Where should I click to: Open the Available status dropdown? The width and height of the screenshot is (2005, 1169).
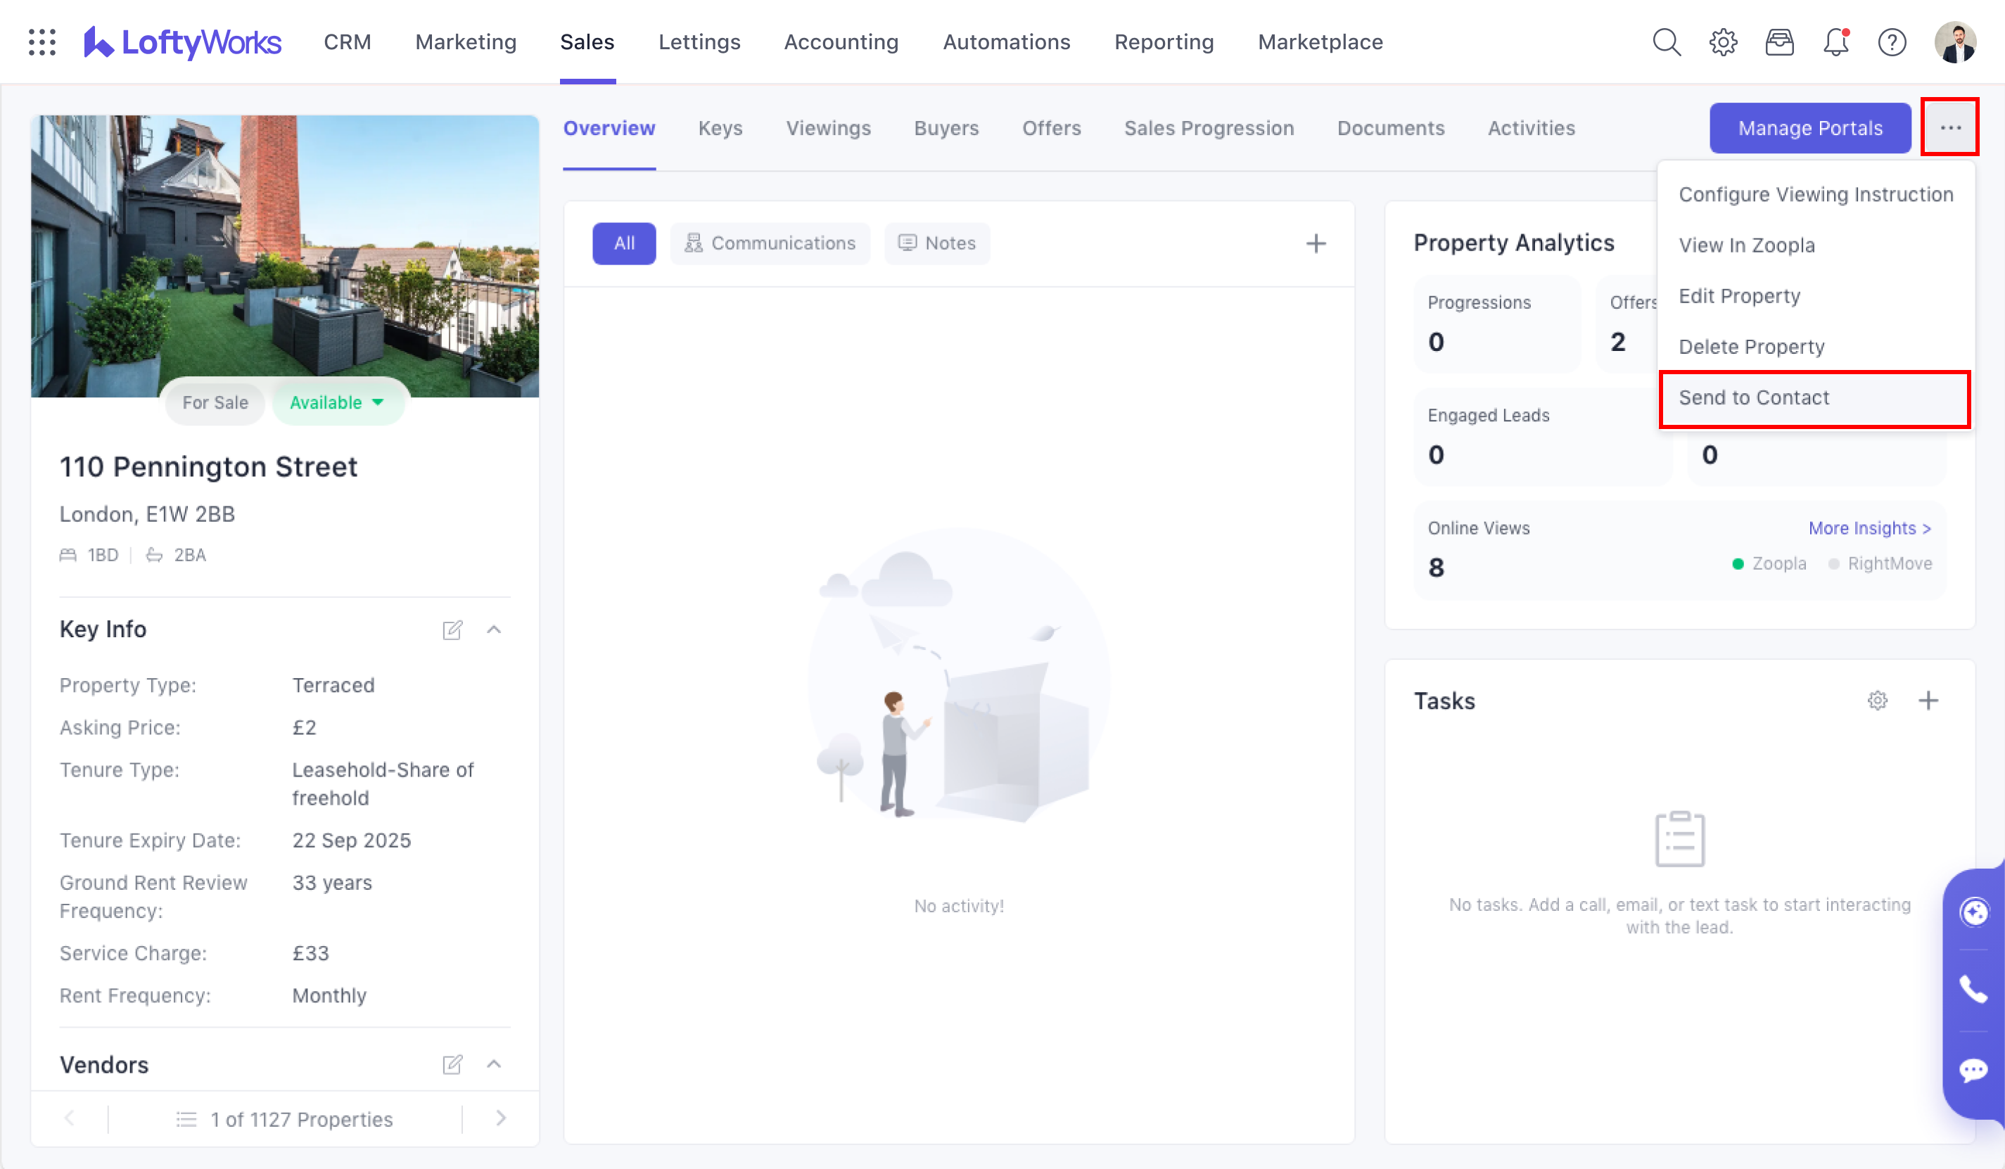click(338, 402)
